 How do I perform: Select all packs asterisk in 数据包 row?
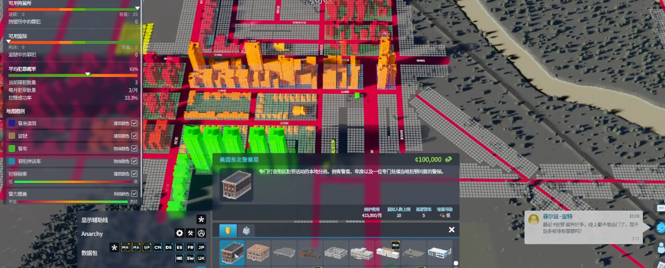tap(114, 248)
